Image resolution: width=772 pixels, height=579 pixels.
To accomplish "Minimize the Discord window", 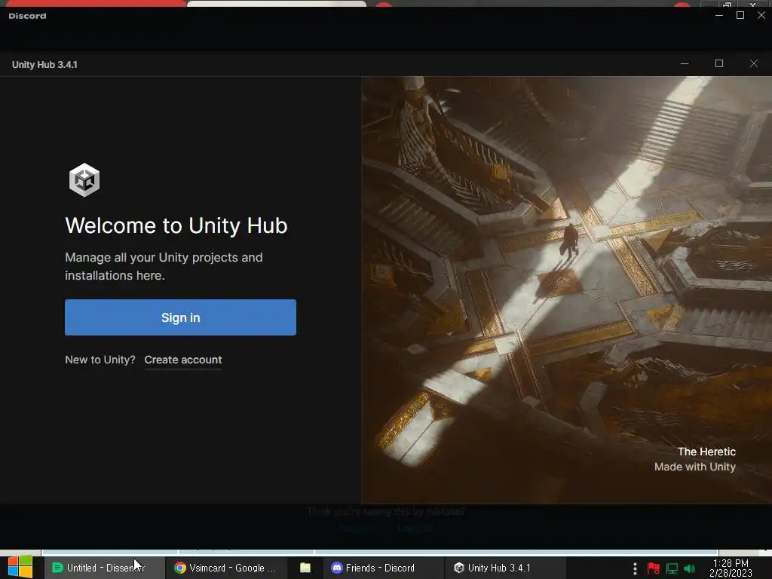I will [718, 15].
